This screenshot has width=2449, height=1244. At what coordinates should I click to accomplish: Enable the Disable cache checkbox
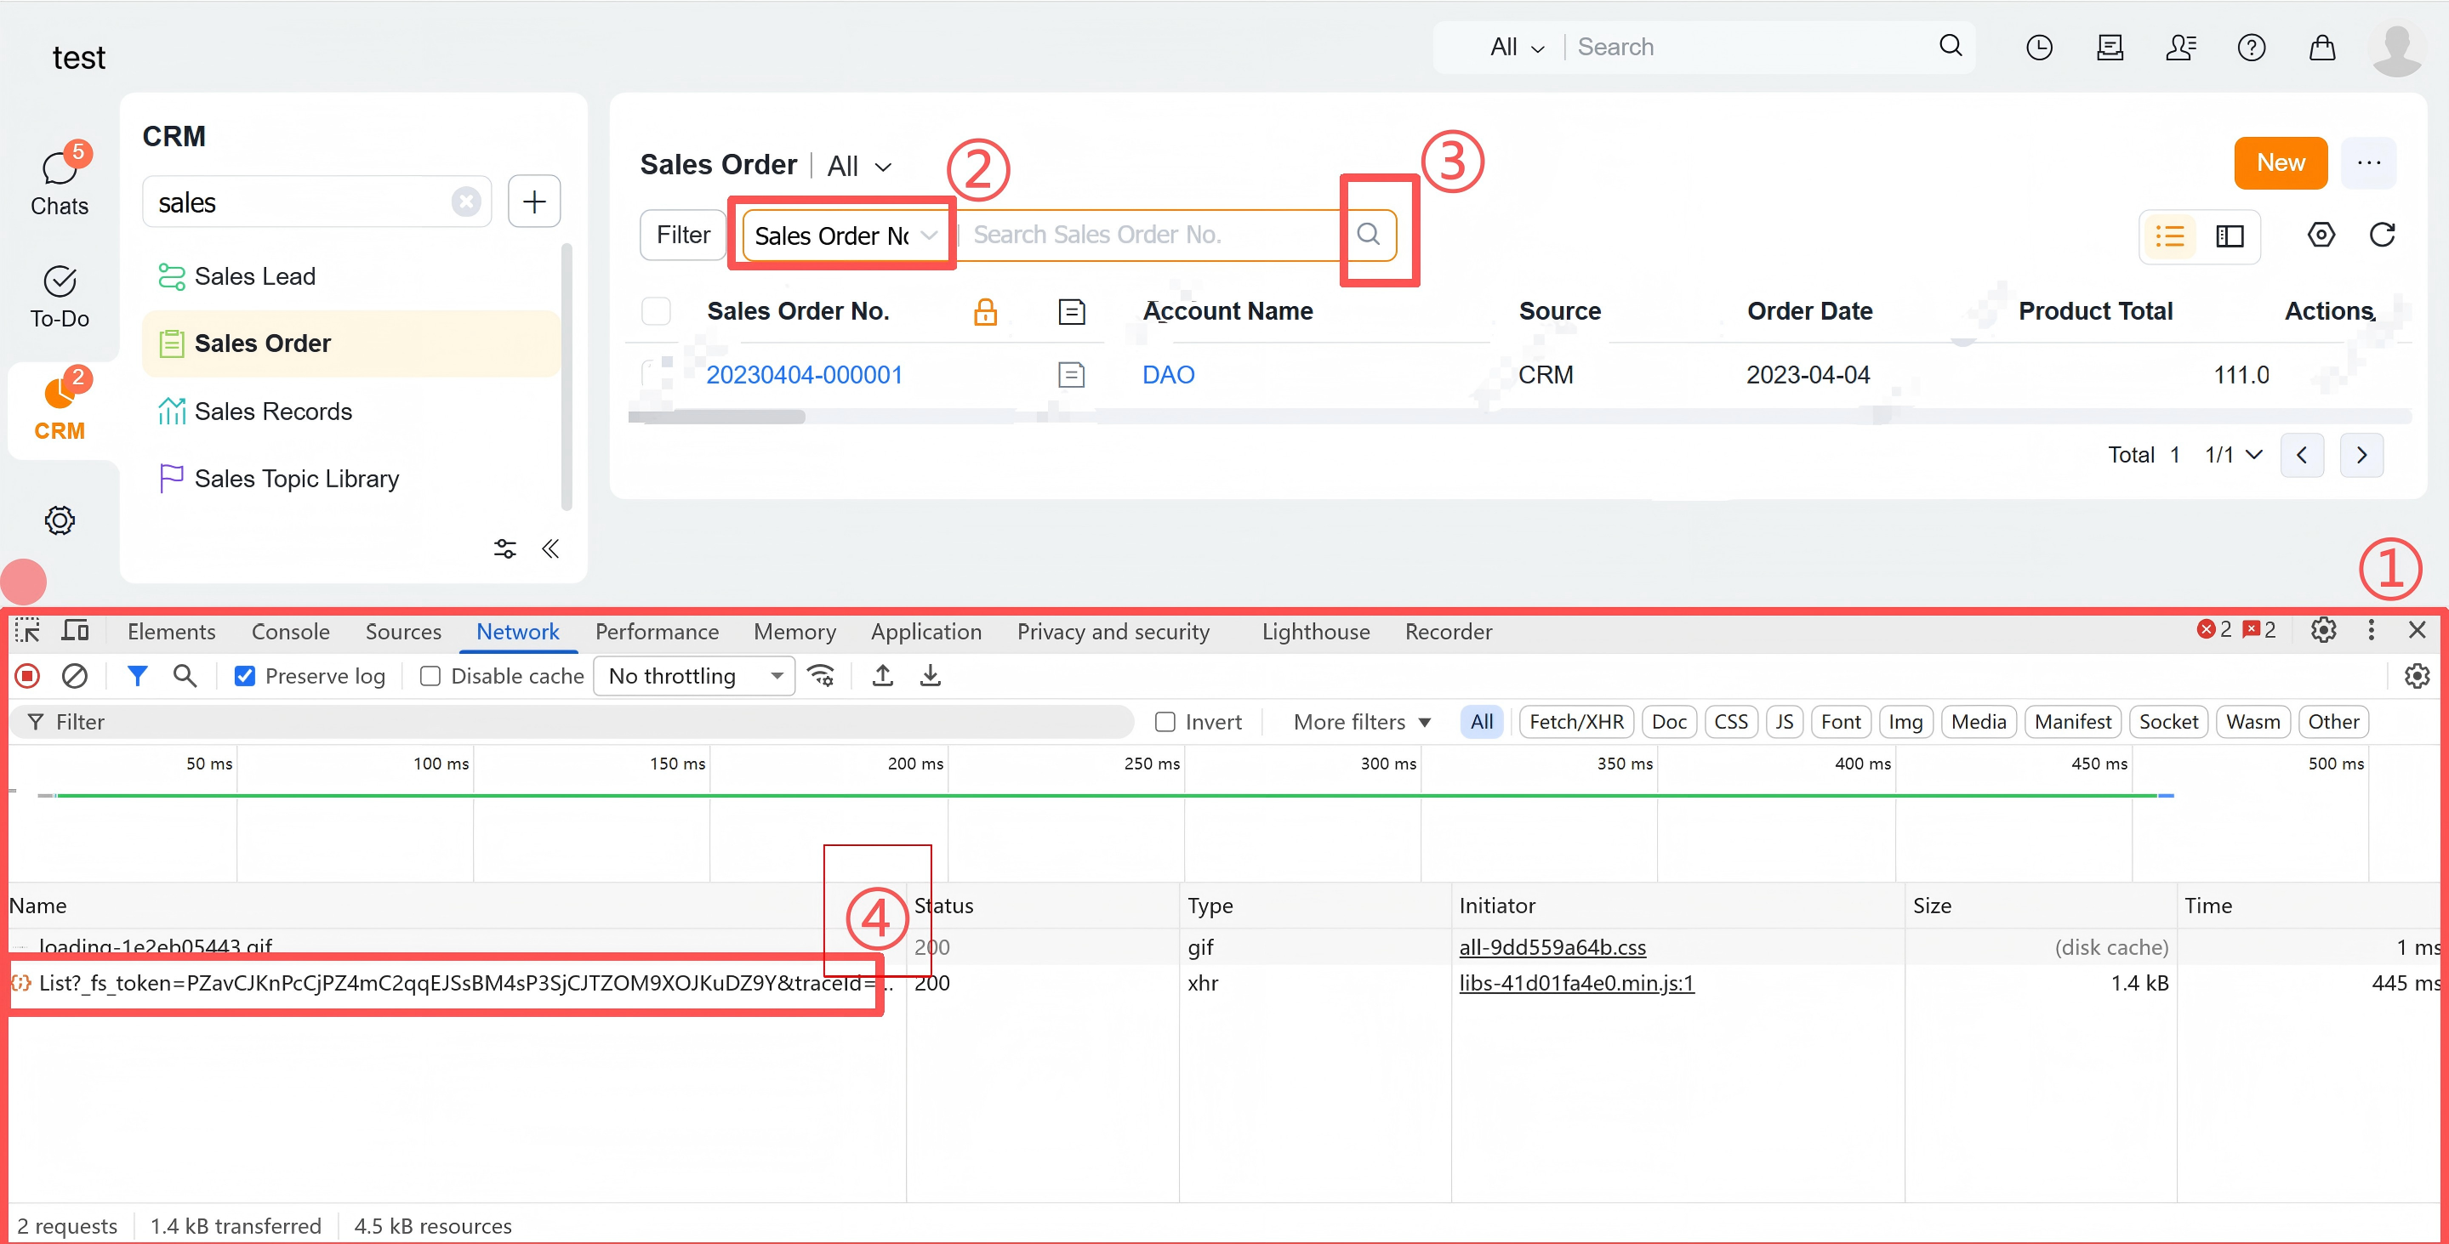click(430, 676)
